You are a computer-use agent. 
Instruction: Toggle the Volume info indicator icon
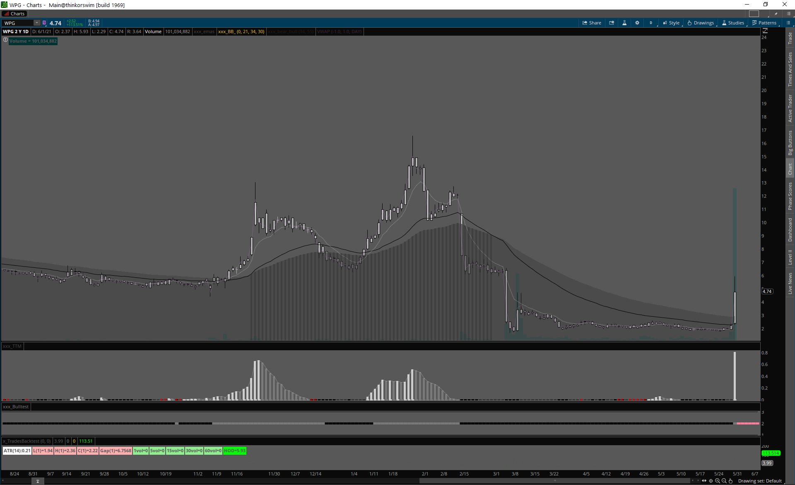coord(5,40)
